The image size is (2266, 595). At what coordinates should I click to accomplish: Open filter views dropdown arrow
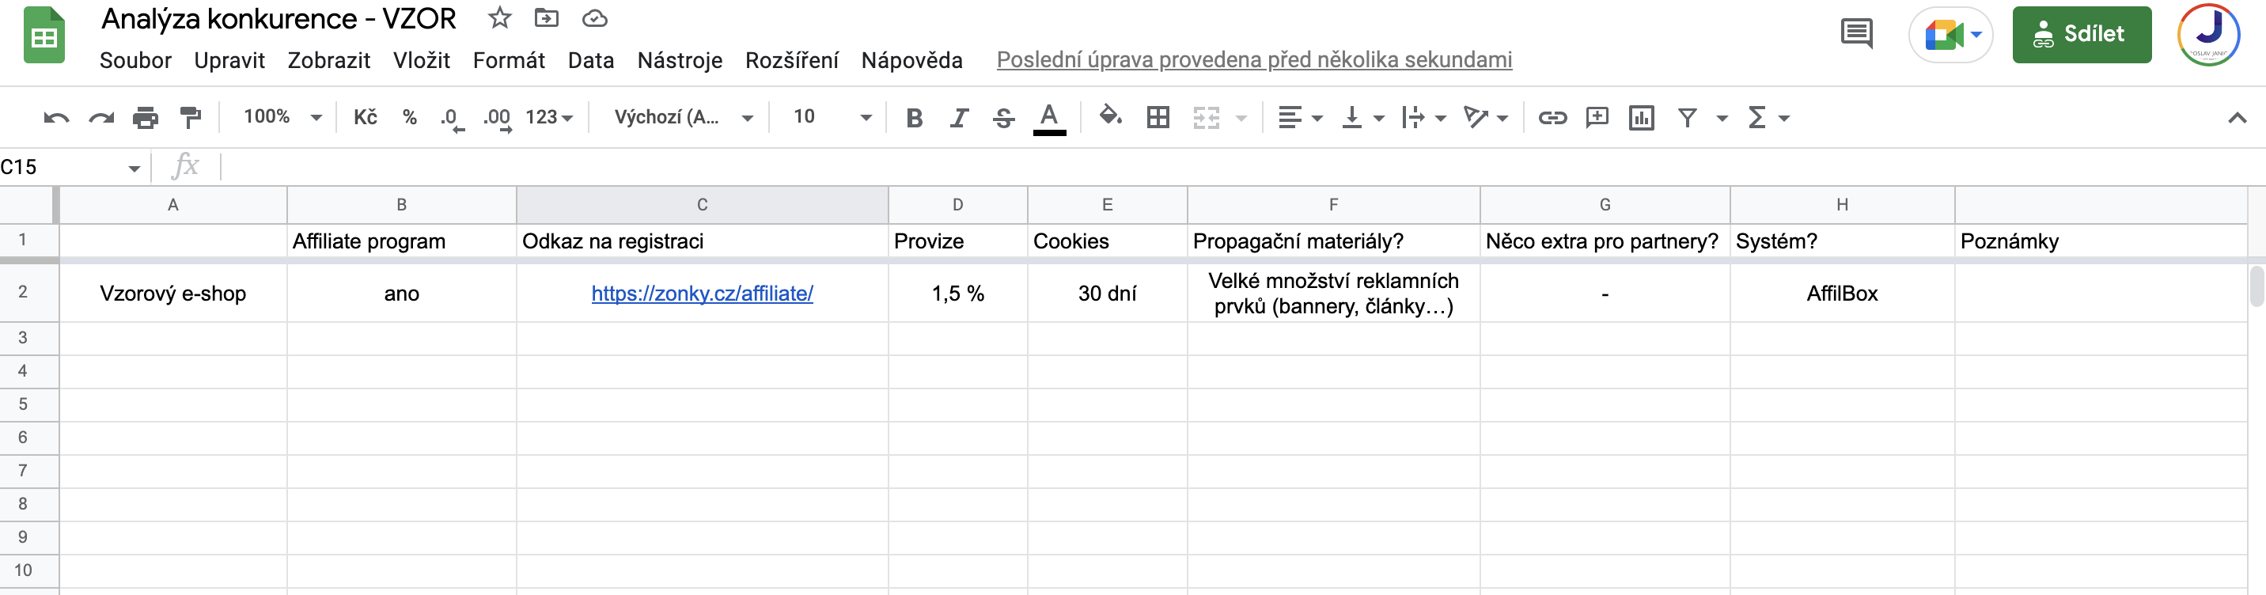(1722, 118)
